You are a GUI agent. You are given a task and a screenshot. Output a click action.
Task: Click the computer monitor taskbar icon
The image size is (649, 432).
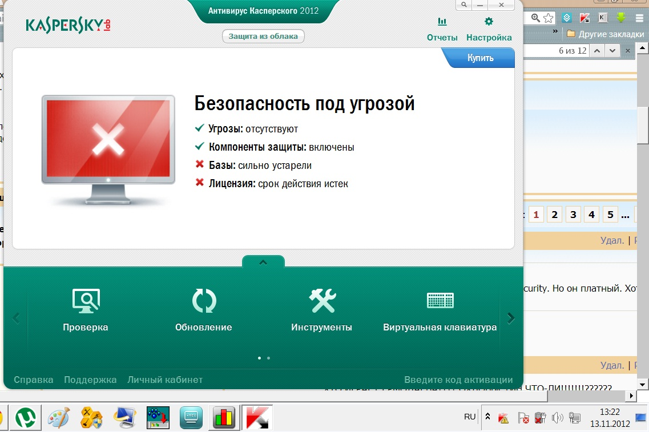pos(124,418)
